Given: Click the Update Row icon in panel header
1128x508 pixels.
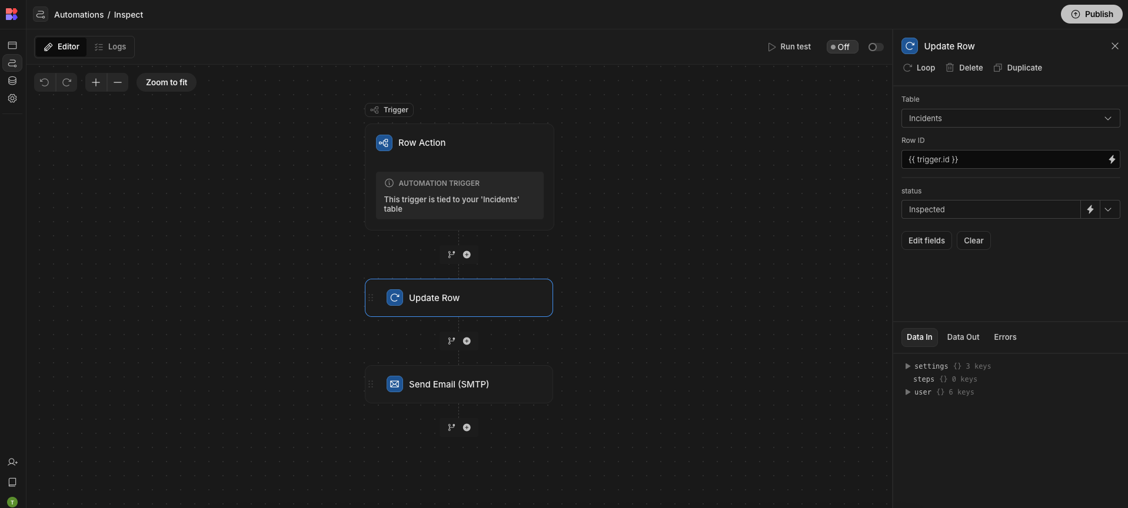Looking at the screenshot, I should click(x=910, y=46).
